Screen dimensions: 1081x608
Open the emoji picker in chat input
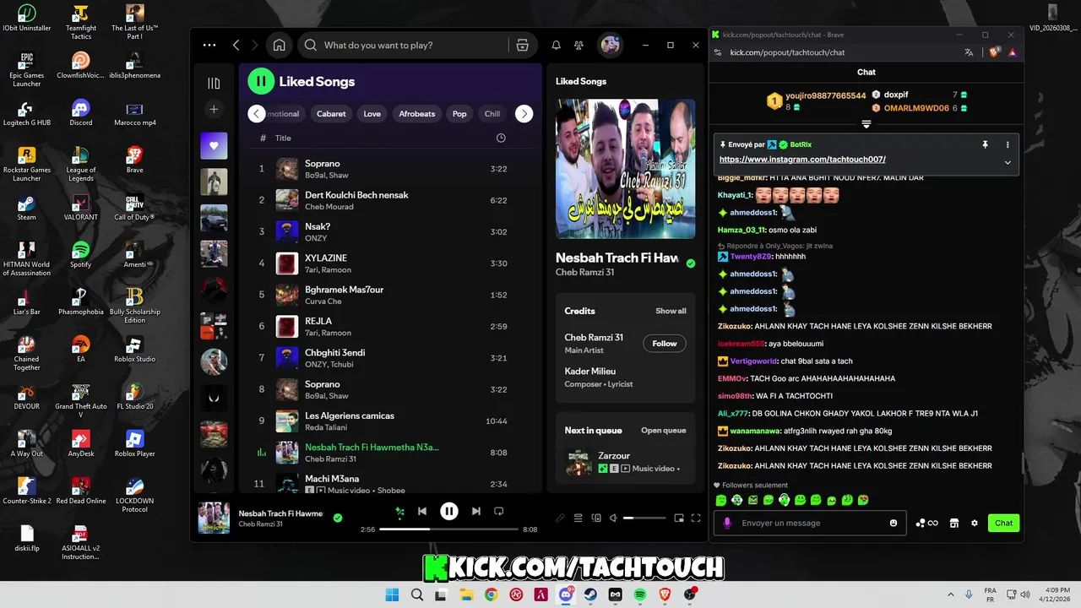point(894,523)
